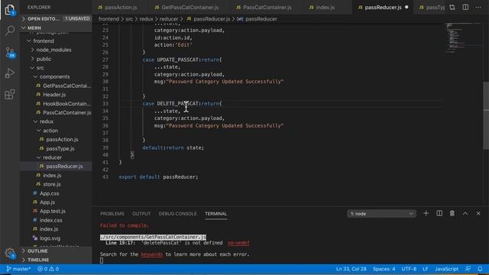Click 'reducer' in the breadcrumb path

(x=169, y=19)
